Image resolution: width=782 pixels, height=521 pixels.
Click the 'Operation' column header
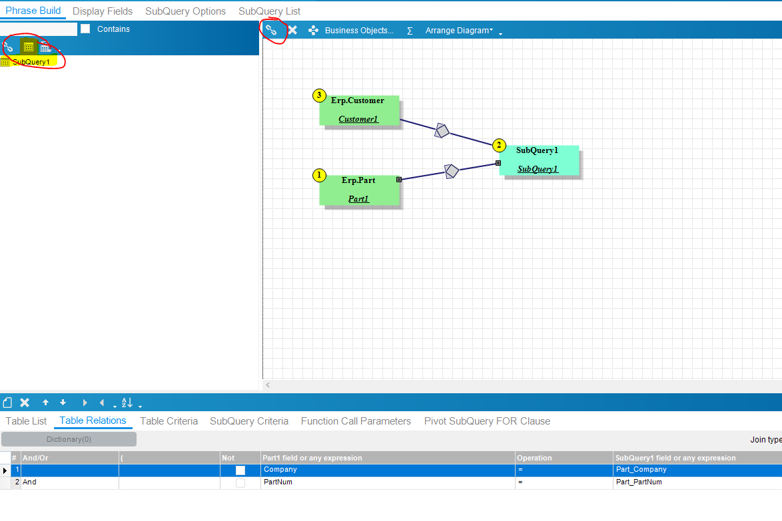[564, 458]
